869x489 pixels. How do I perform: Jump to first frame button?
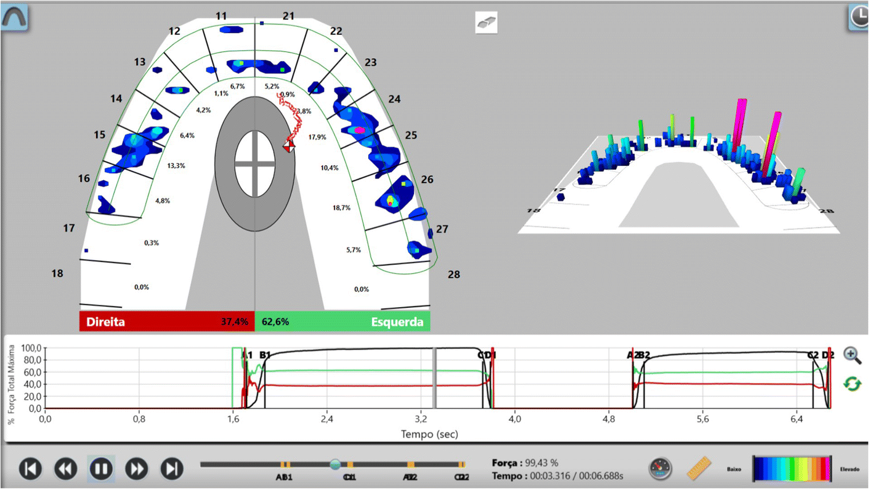click(30, 469)
